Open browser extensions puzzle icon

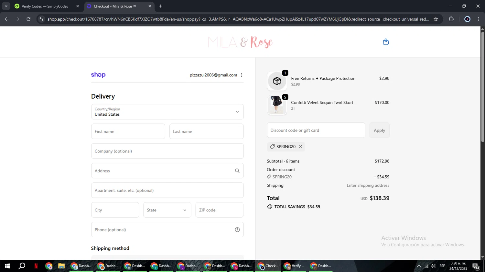click(451, 19)
